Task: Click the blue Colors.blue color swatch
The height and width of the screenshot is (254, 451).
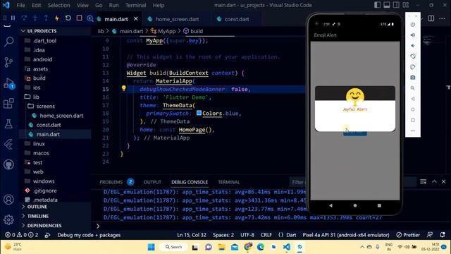Action: (199, 113)
